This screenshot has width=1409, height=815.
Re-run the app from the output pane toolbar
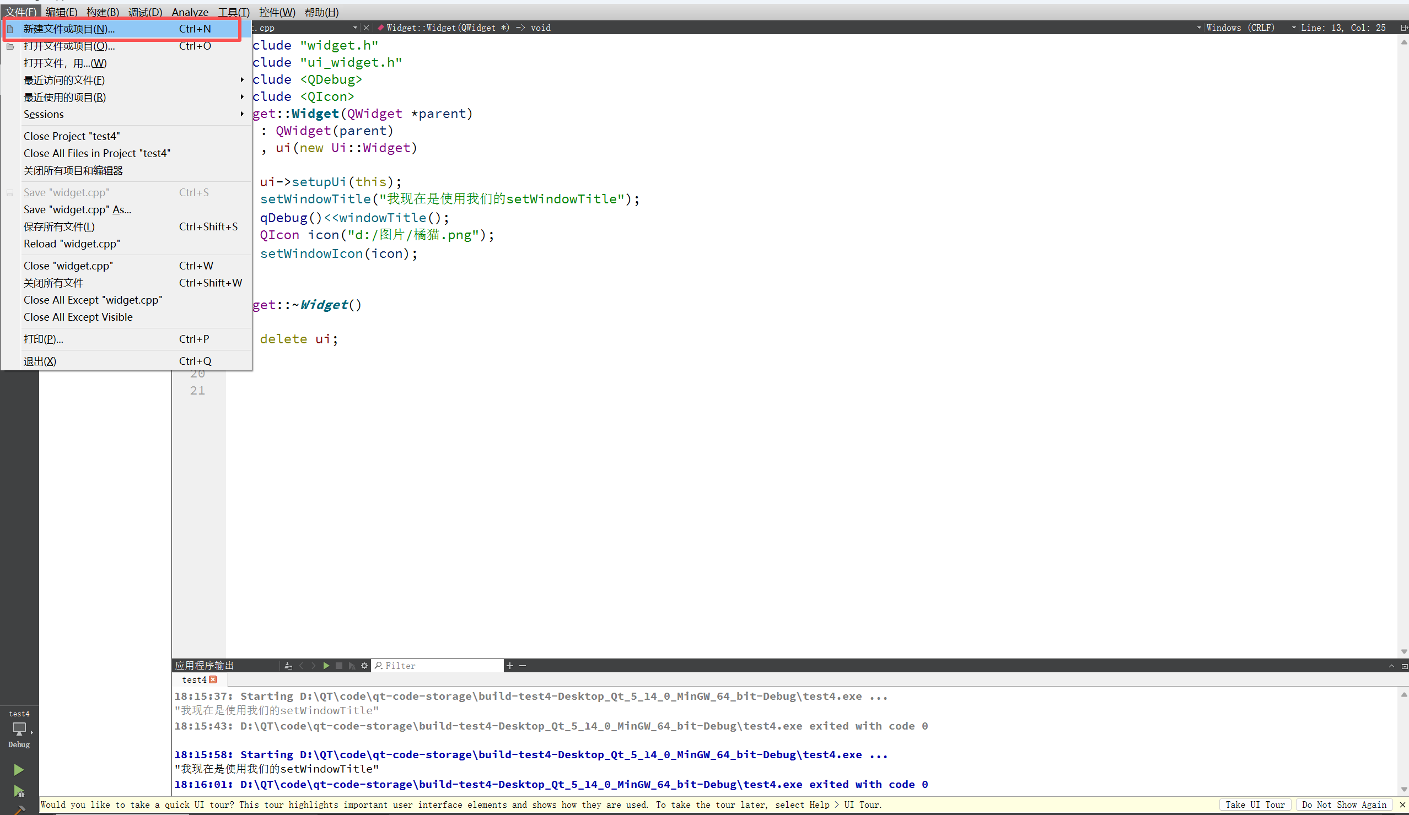(326, 666)
